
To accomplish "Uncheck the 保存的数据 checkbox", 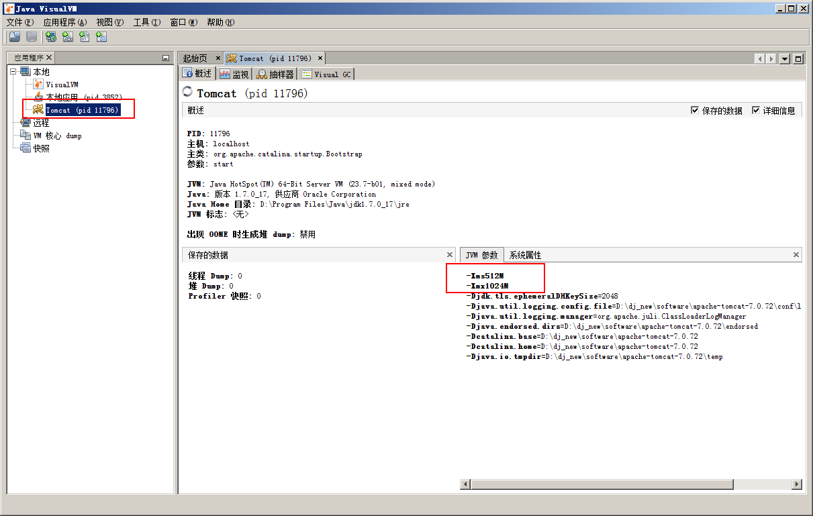I will [x=696, y=111].
